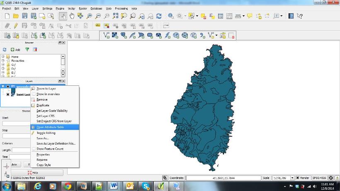Open the measure tool dropdown arrow

tap(243, 16)
